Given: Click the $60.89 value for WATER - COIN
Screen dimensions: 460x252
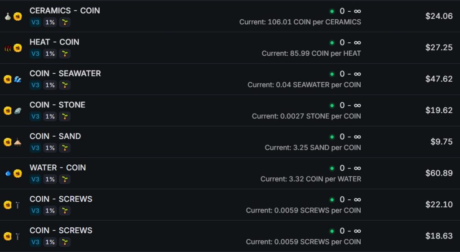Looking at the screenshot, I should click(439, 173).
